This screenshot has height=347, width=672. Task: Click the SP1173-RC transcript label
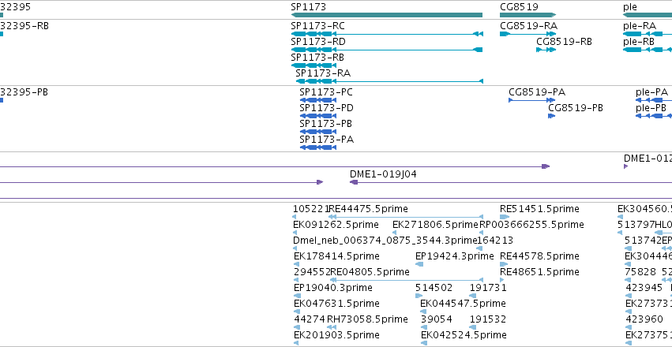pos(317,26)
